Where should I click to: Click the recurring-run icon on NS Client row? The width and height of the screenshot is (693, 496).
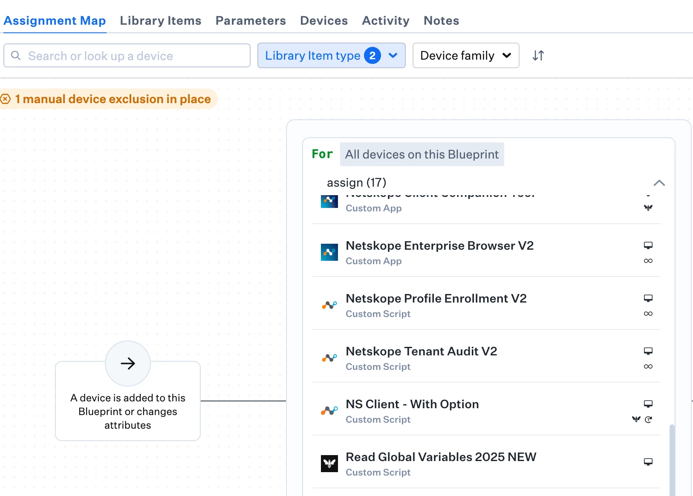click(649, 419)
